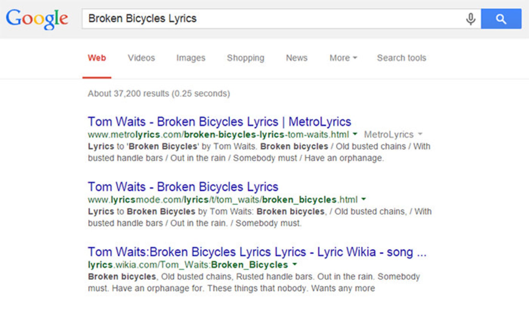Select the Web tab

pyautogui.click(x=97, y=58)
